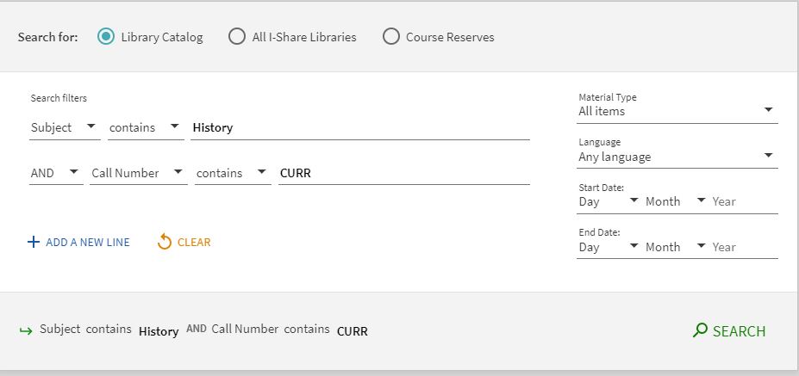This screenshot has width=799, height=376.
Task: Open the Material Type dropdown
Action: tap(677, 111)
